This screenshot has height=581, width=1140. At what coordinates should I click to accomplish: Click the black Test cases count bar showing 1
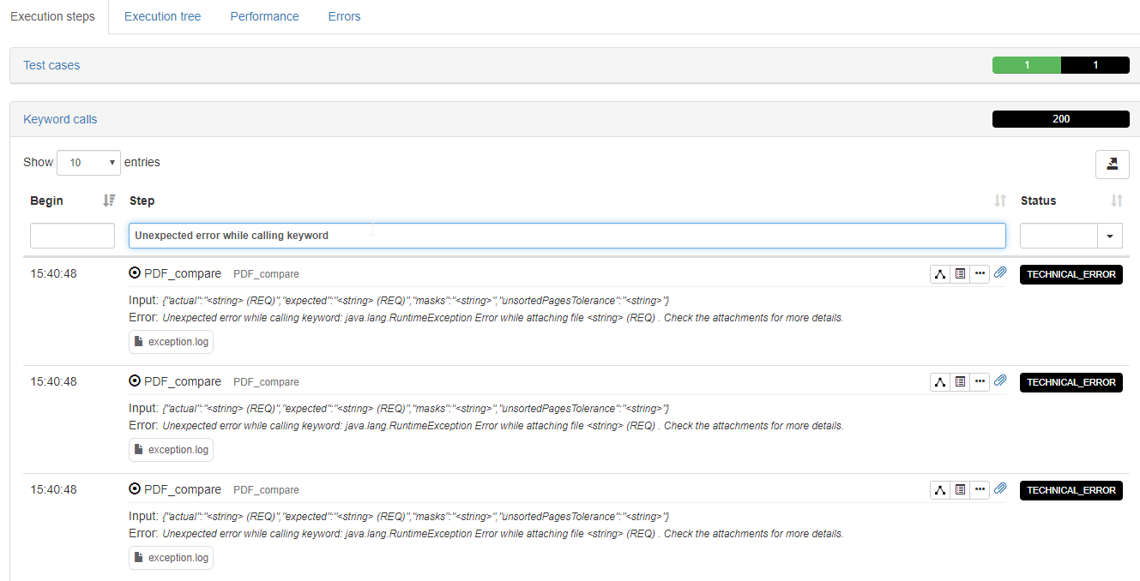[x=1095, y=65]
